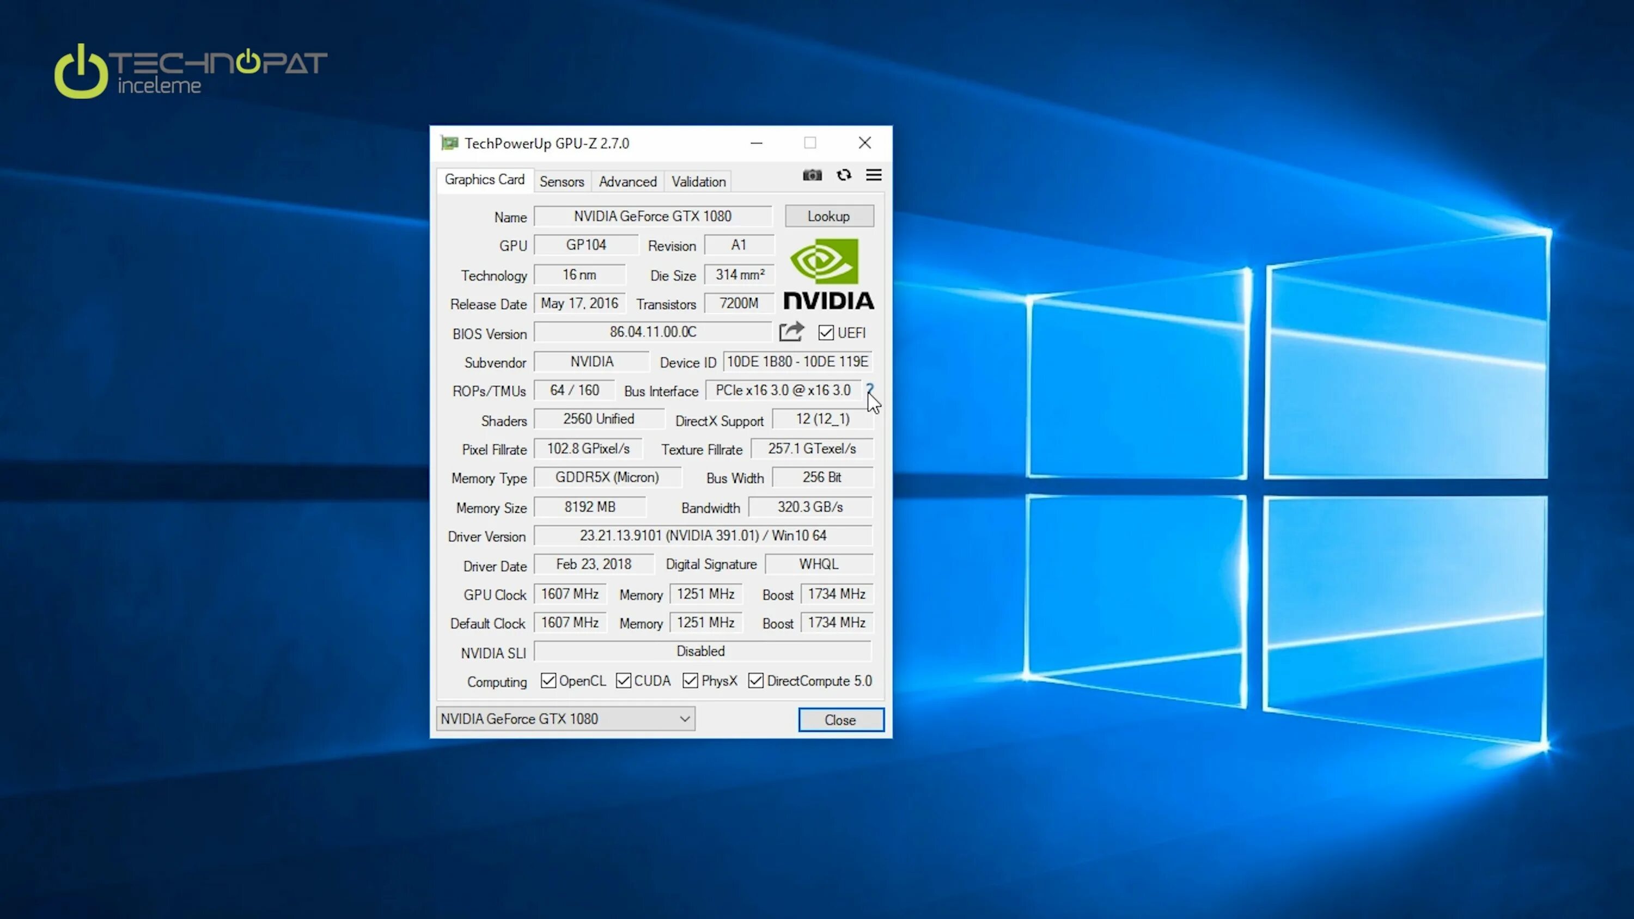The image size is (1634, 919).
Task: Open the Validation tab
Action: coord(698,182)
